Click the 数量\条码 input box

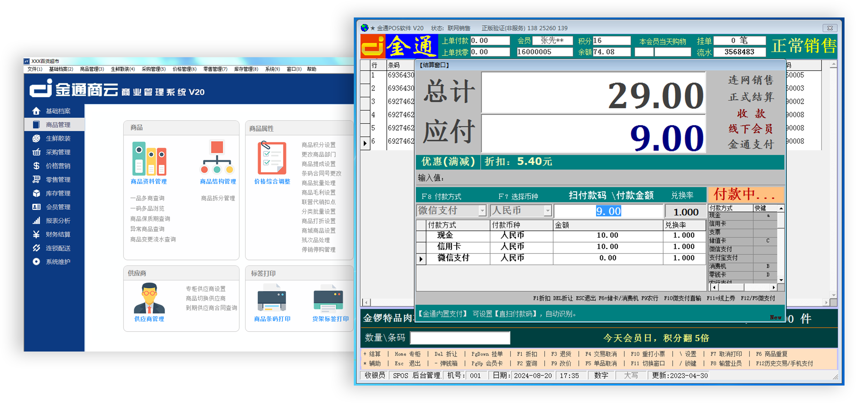click(460, 338)
